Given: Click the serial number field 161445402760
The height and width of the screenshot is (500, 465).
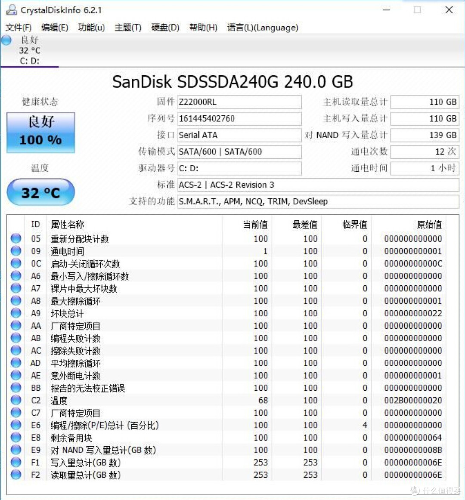Looking at the screenshot, I should click(239, 119).
